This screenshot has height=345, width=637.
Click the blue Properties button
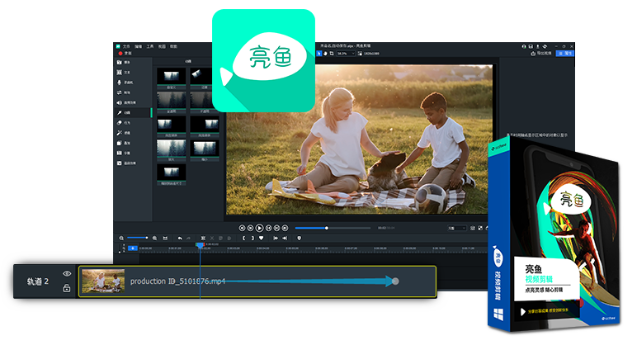564,53
